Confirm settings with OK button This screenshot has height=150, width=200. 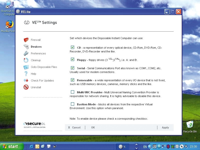[x=93, y=127]
